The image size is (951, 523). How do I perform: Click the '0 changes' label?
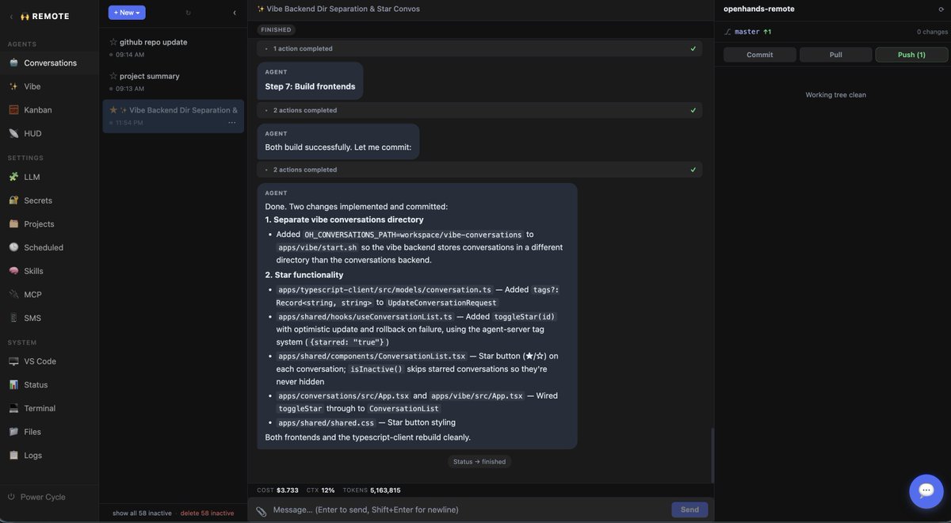tap(932, 32)
